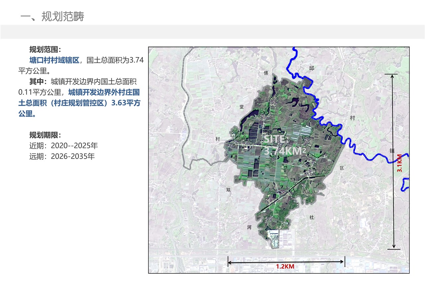
Task: Click the blue 塘口村村域辖区 text
Action: 54,60
